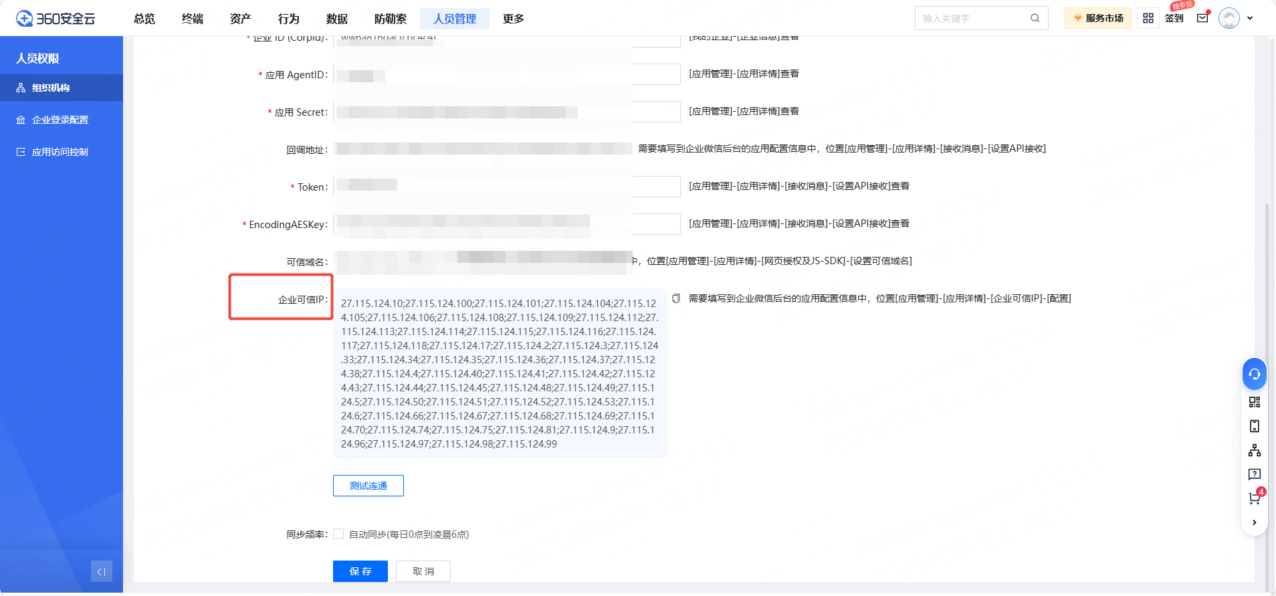The image size is (1276, 596).
Task: Switch to the 防勒索 tab
Action: [x=390, y=19]
